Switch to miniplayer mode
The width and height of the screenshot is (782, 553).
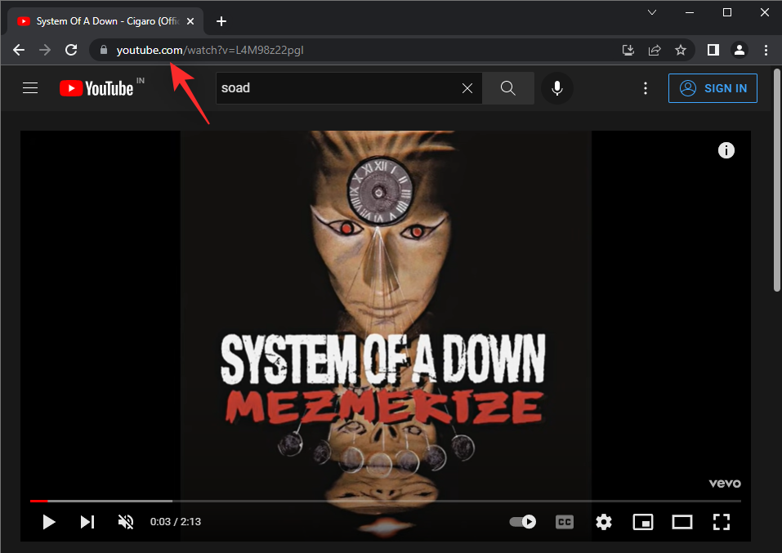click(643, 522)
